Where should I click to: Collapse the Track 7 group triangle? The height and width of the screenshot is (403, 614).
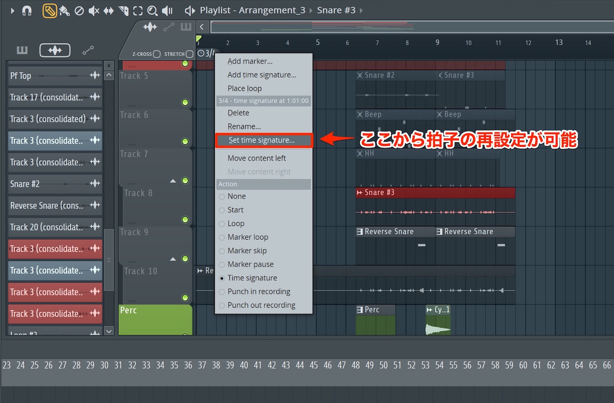[173, 181]
